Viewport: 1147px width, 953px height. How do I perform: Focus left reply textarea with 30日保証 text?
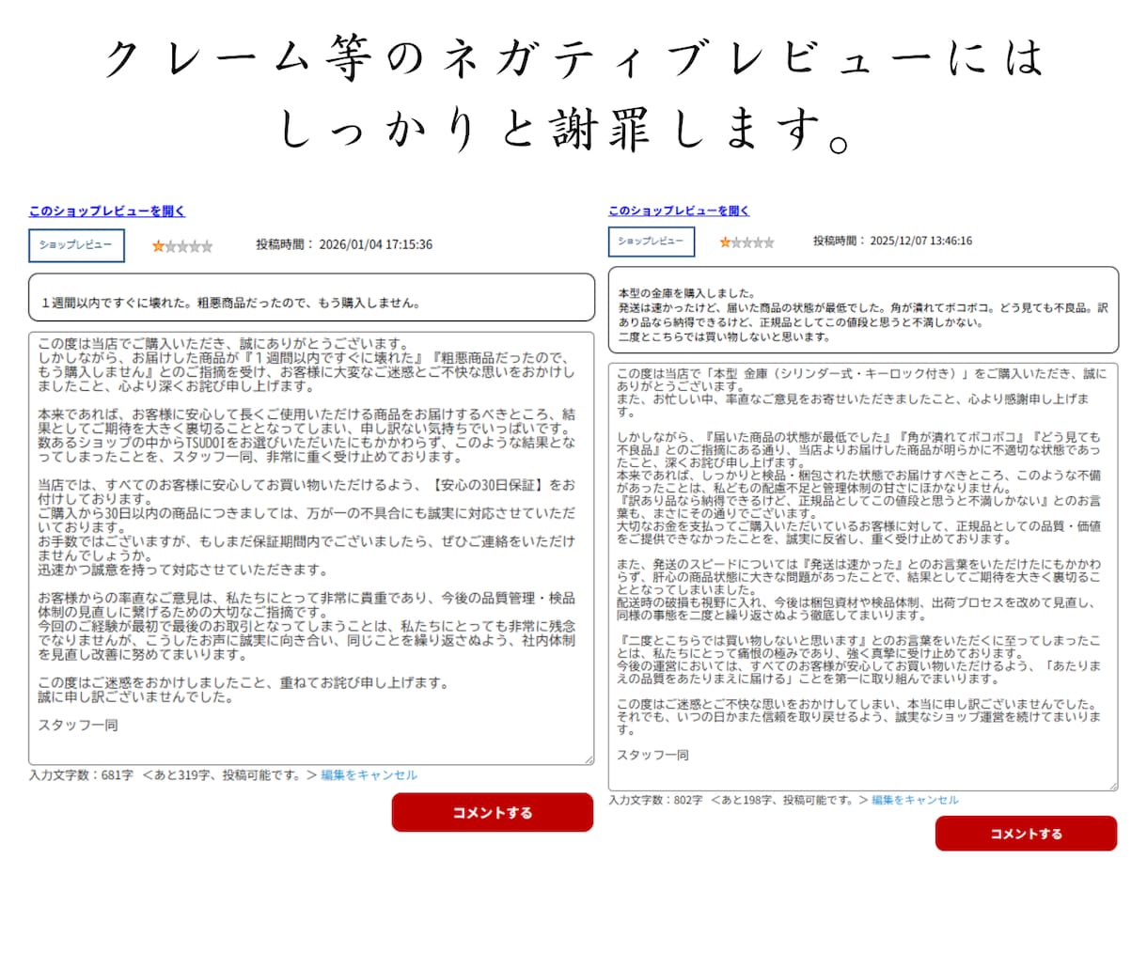point(311,548)
